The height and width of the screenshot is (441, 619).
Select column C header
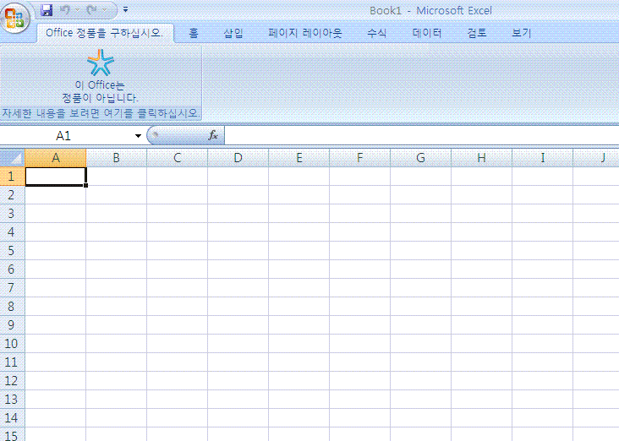tap(178, 158)
